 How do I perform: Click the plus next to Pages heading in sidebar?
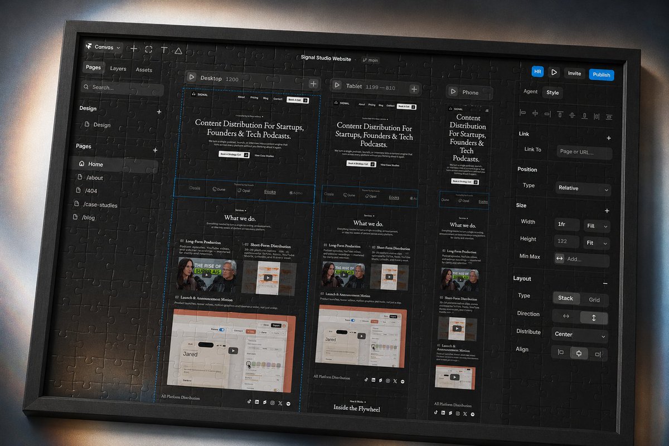pos(155,150)
